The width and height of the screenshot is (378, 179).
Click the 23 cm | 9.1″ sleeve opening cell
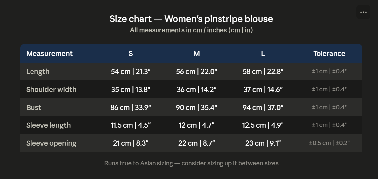click(x=263, y=143)
